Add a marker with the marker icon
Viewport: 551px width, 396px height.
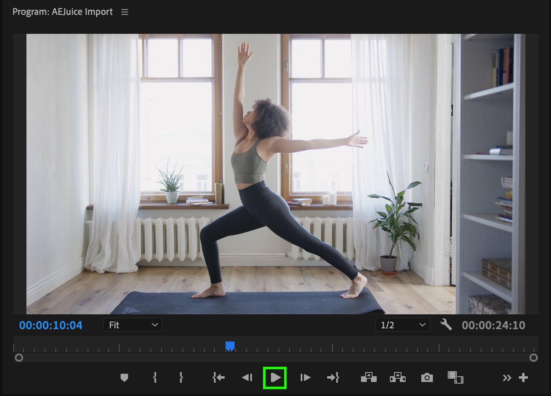124,377
